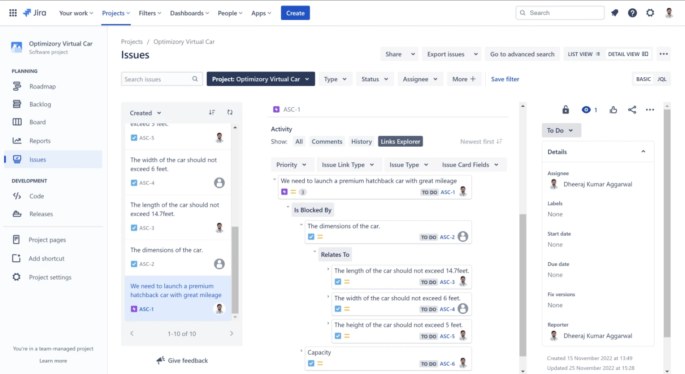Open notifications rocket icon in top bar

point(615,13)
